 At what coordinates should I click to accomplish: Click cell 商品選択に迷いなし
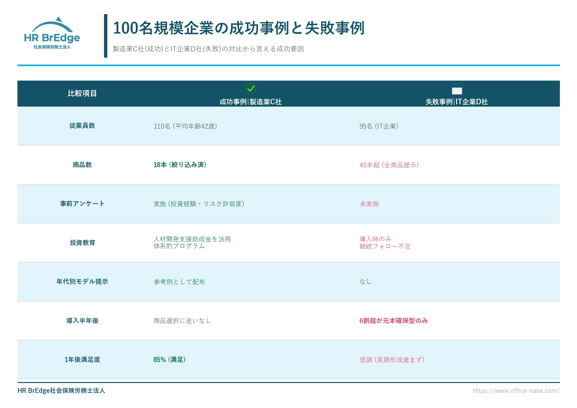pos(182,320)
